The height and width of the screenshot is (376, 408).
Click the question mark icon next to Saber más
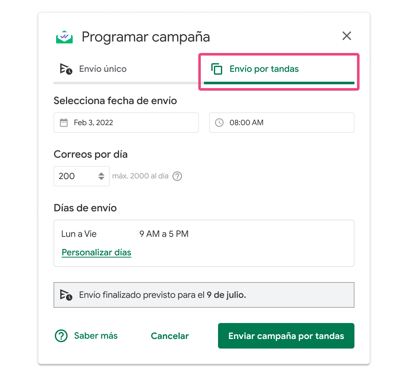[61, 335]
